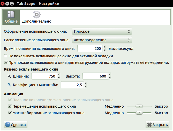
Task: Close the Tab Scope window via red button
Action: (x=2, y=4)
